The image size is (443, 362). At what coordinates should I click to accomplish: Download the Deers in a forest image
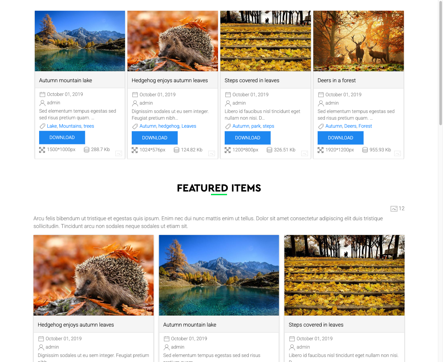coord(340,138)
